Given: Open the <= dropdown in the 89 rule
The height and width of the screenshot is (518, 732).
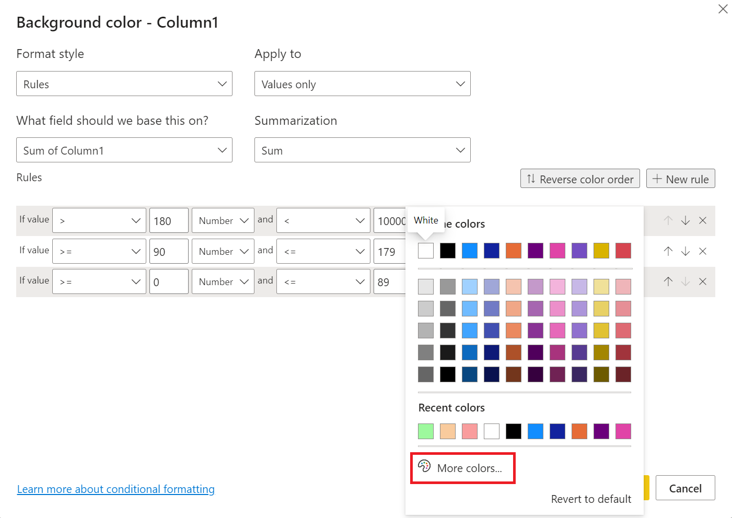Looking at the screenshot, I should click(x=323, y=281).
